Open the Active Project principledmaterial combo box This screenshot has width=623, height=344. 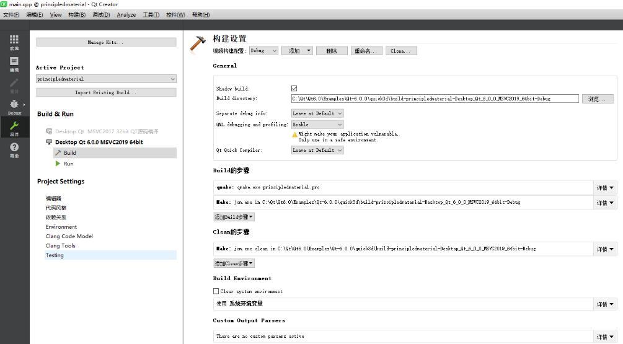point(106,79)
